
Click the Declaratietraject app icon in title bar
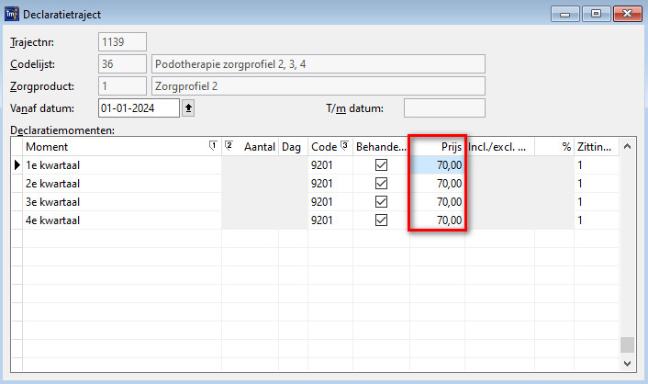[11, 14]
